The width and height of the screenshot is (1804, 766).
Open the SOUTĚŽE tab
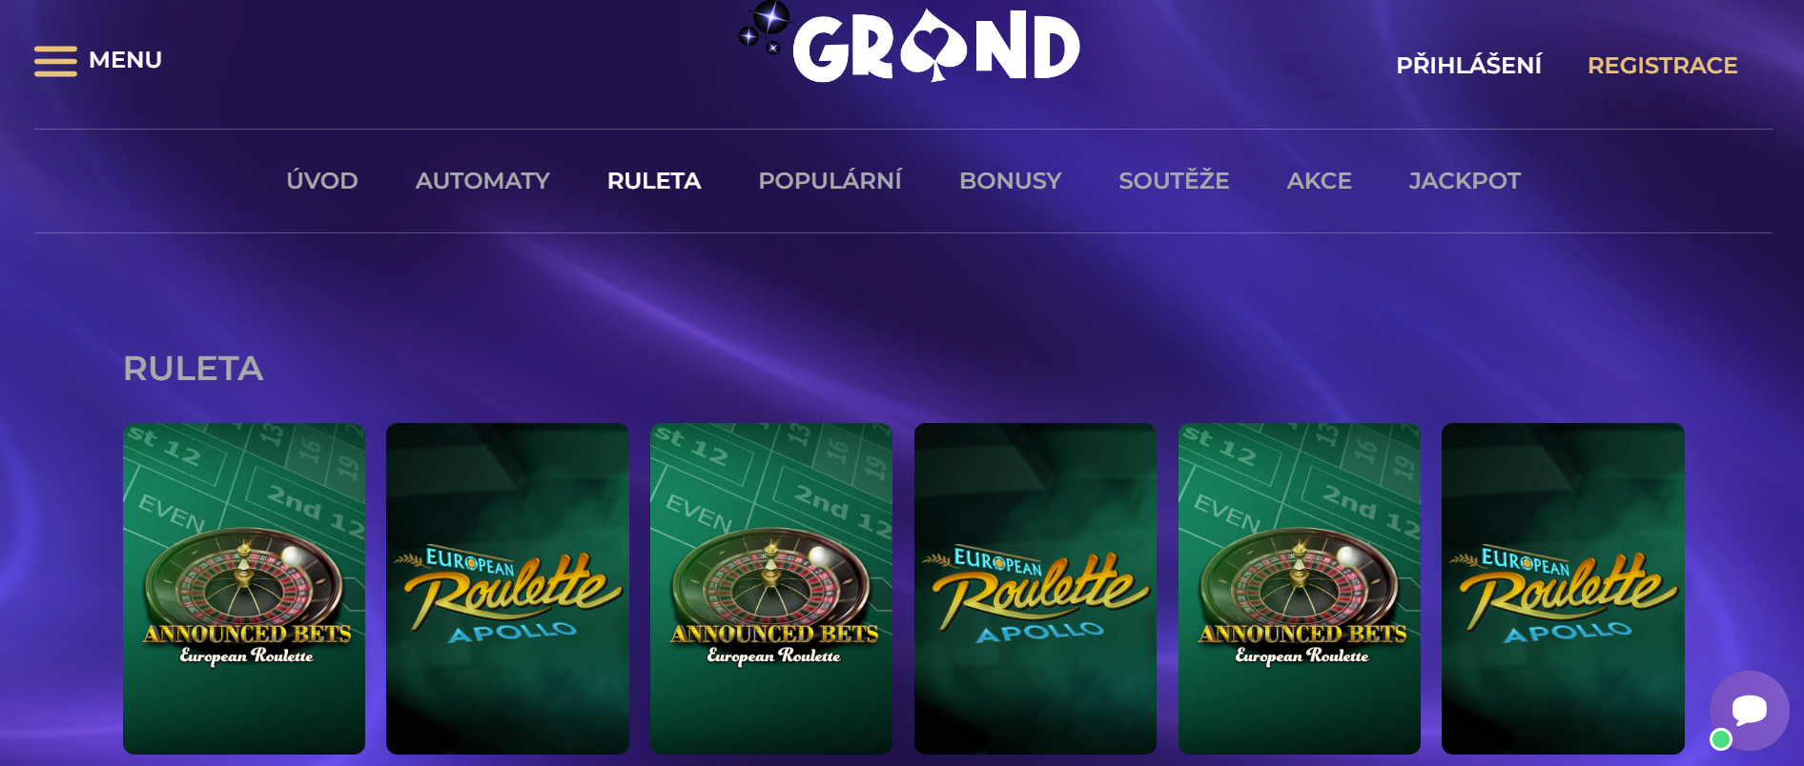(x=1174, y=181)
